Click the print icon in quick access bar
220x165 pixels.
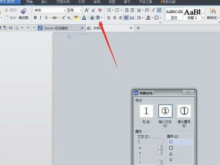[11, 28]
